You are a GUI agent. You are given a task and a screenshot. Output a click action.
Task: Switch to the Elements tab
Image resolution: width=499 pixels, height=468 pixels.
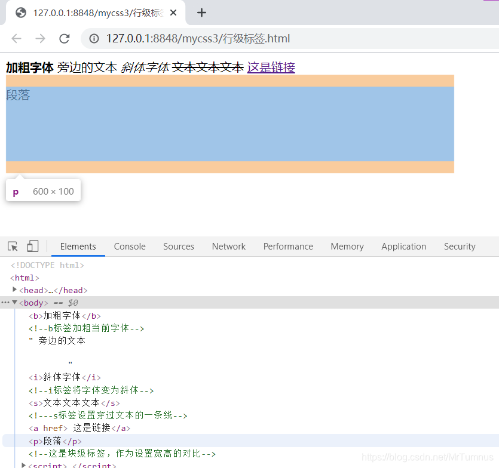pos(78,247)
